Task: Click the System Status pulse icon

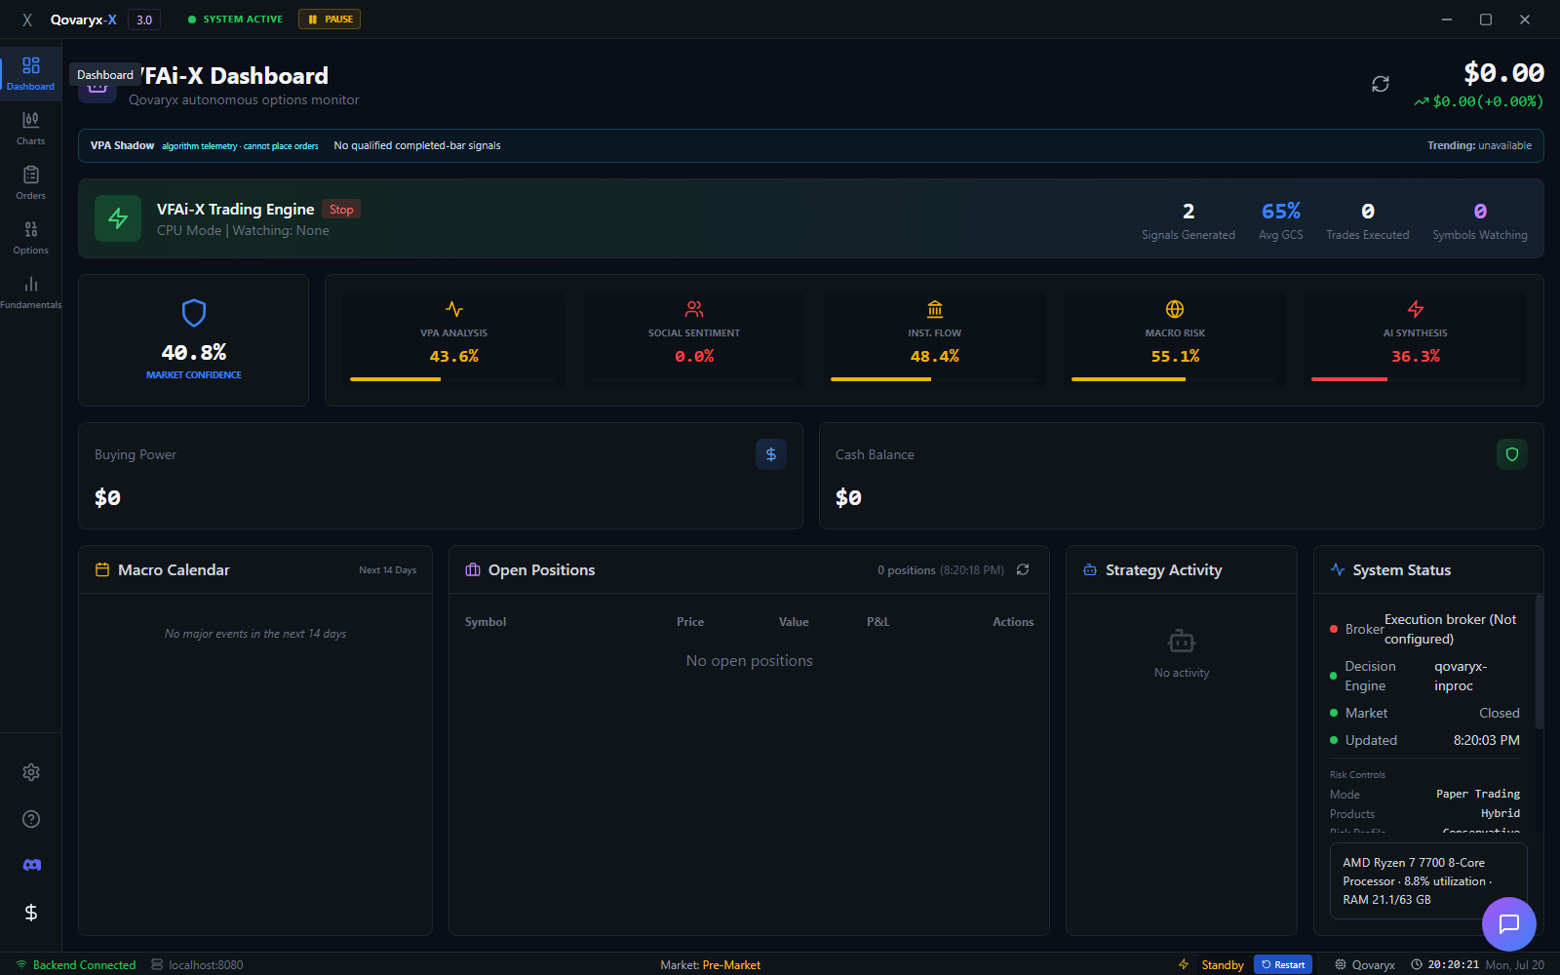Action: tap(1338, 569)
